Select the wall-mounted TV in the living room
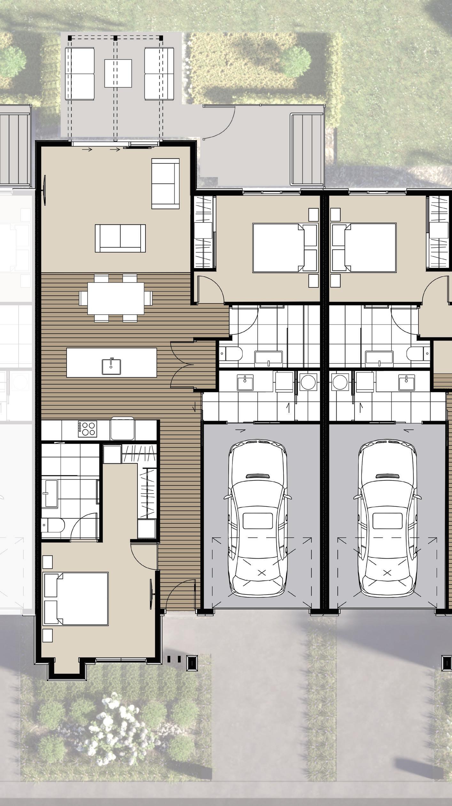This screenshot has height=806, width=452. [44, 190]
